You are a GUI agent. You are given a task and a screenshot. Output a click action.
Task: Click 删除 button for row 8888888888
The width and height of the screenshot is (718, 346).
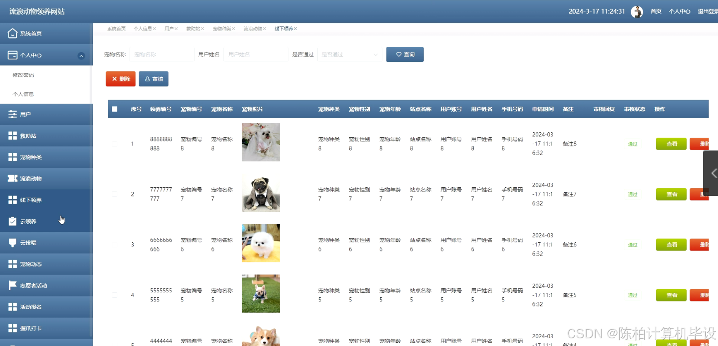coord(699,144)
